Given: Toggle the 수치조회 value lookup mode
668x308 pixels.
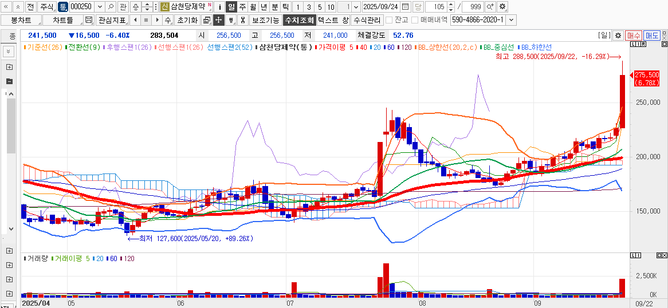Looking at the screenshot, I should pyautogui.click(x=299, y=20).
